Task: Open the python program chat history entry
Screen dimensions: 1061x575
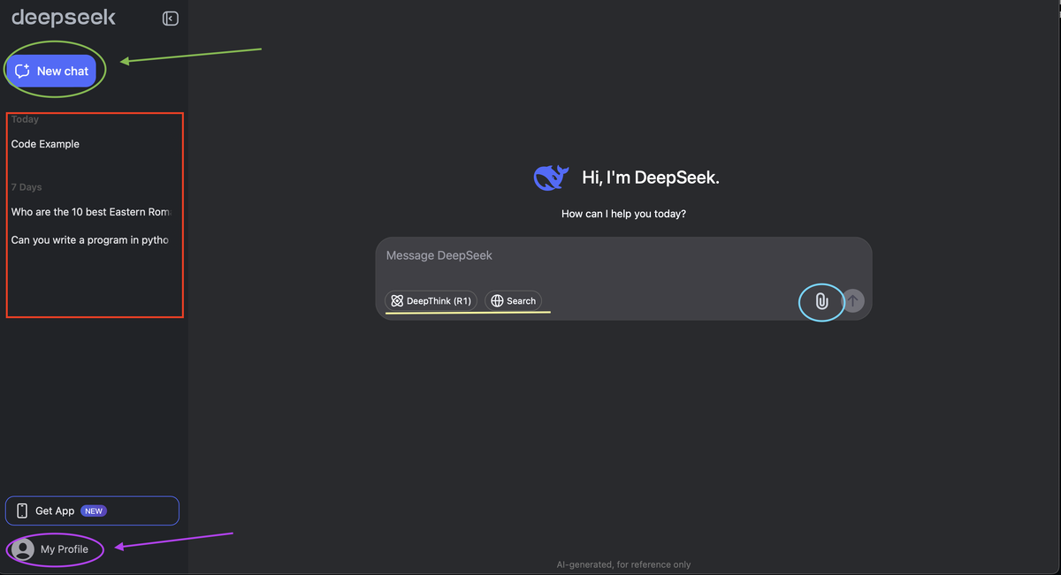Action: (90, 239)
